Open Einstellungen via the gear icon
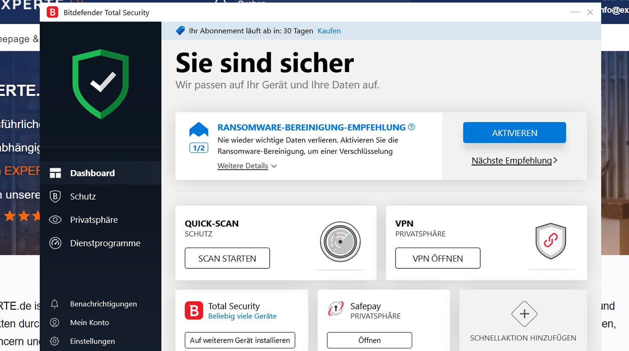Image resolution: width=629 pixels, height=351 pixels. click(54, 341)
